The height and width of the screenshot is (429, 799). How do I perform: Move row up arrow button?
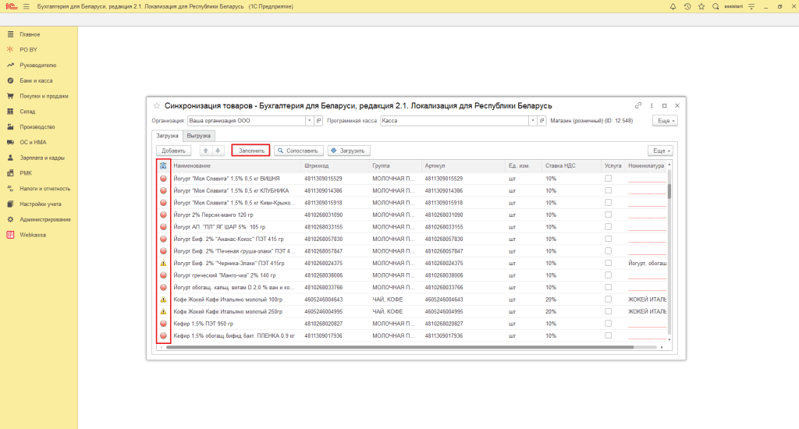[x=205, y=151]
